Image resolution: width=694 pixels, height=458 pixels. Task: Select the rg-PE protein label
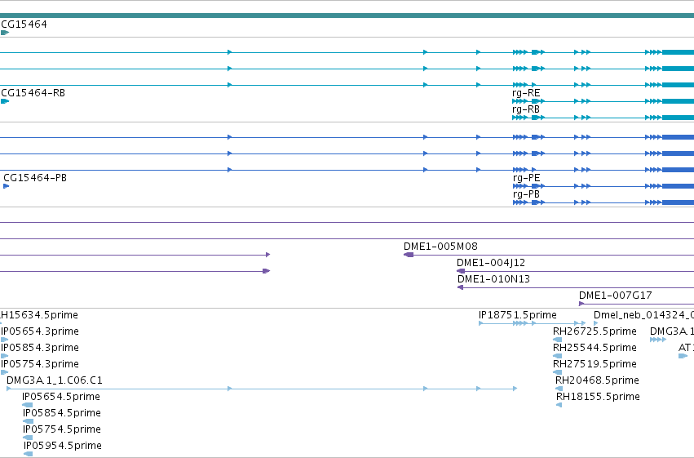[527, 178]
